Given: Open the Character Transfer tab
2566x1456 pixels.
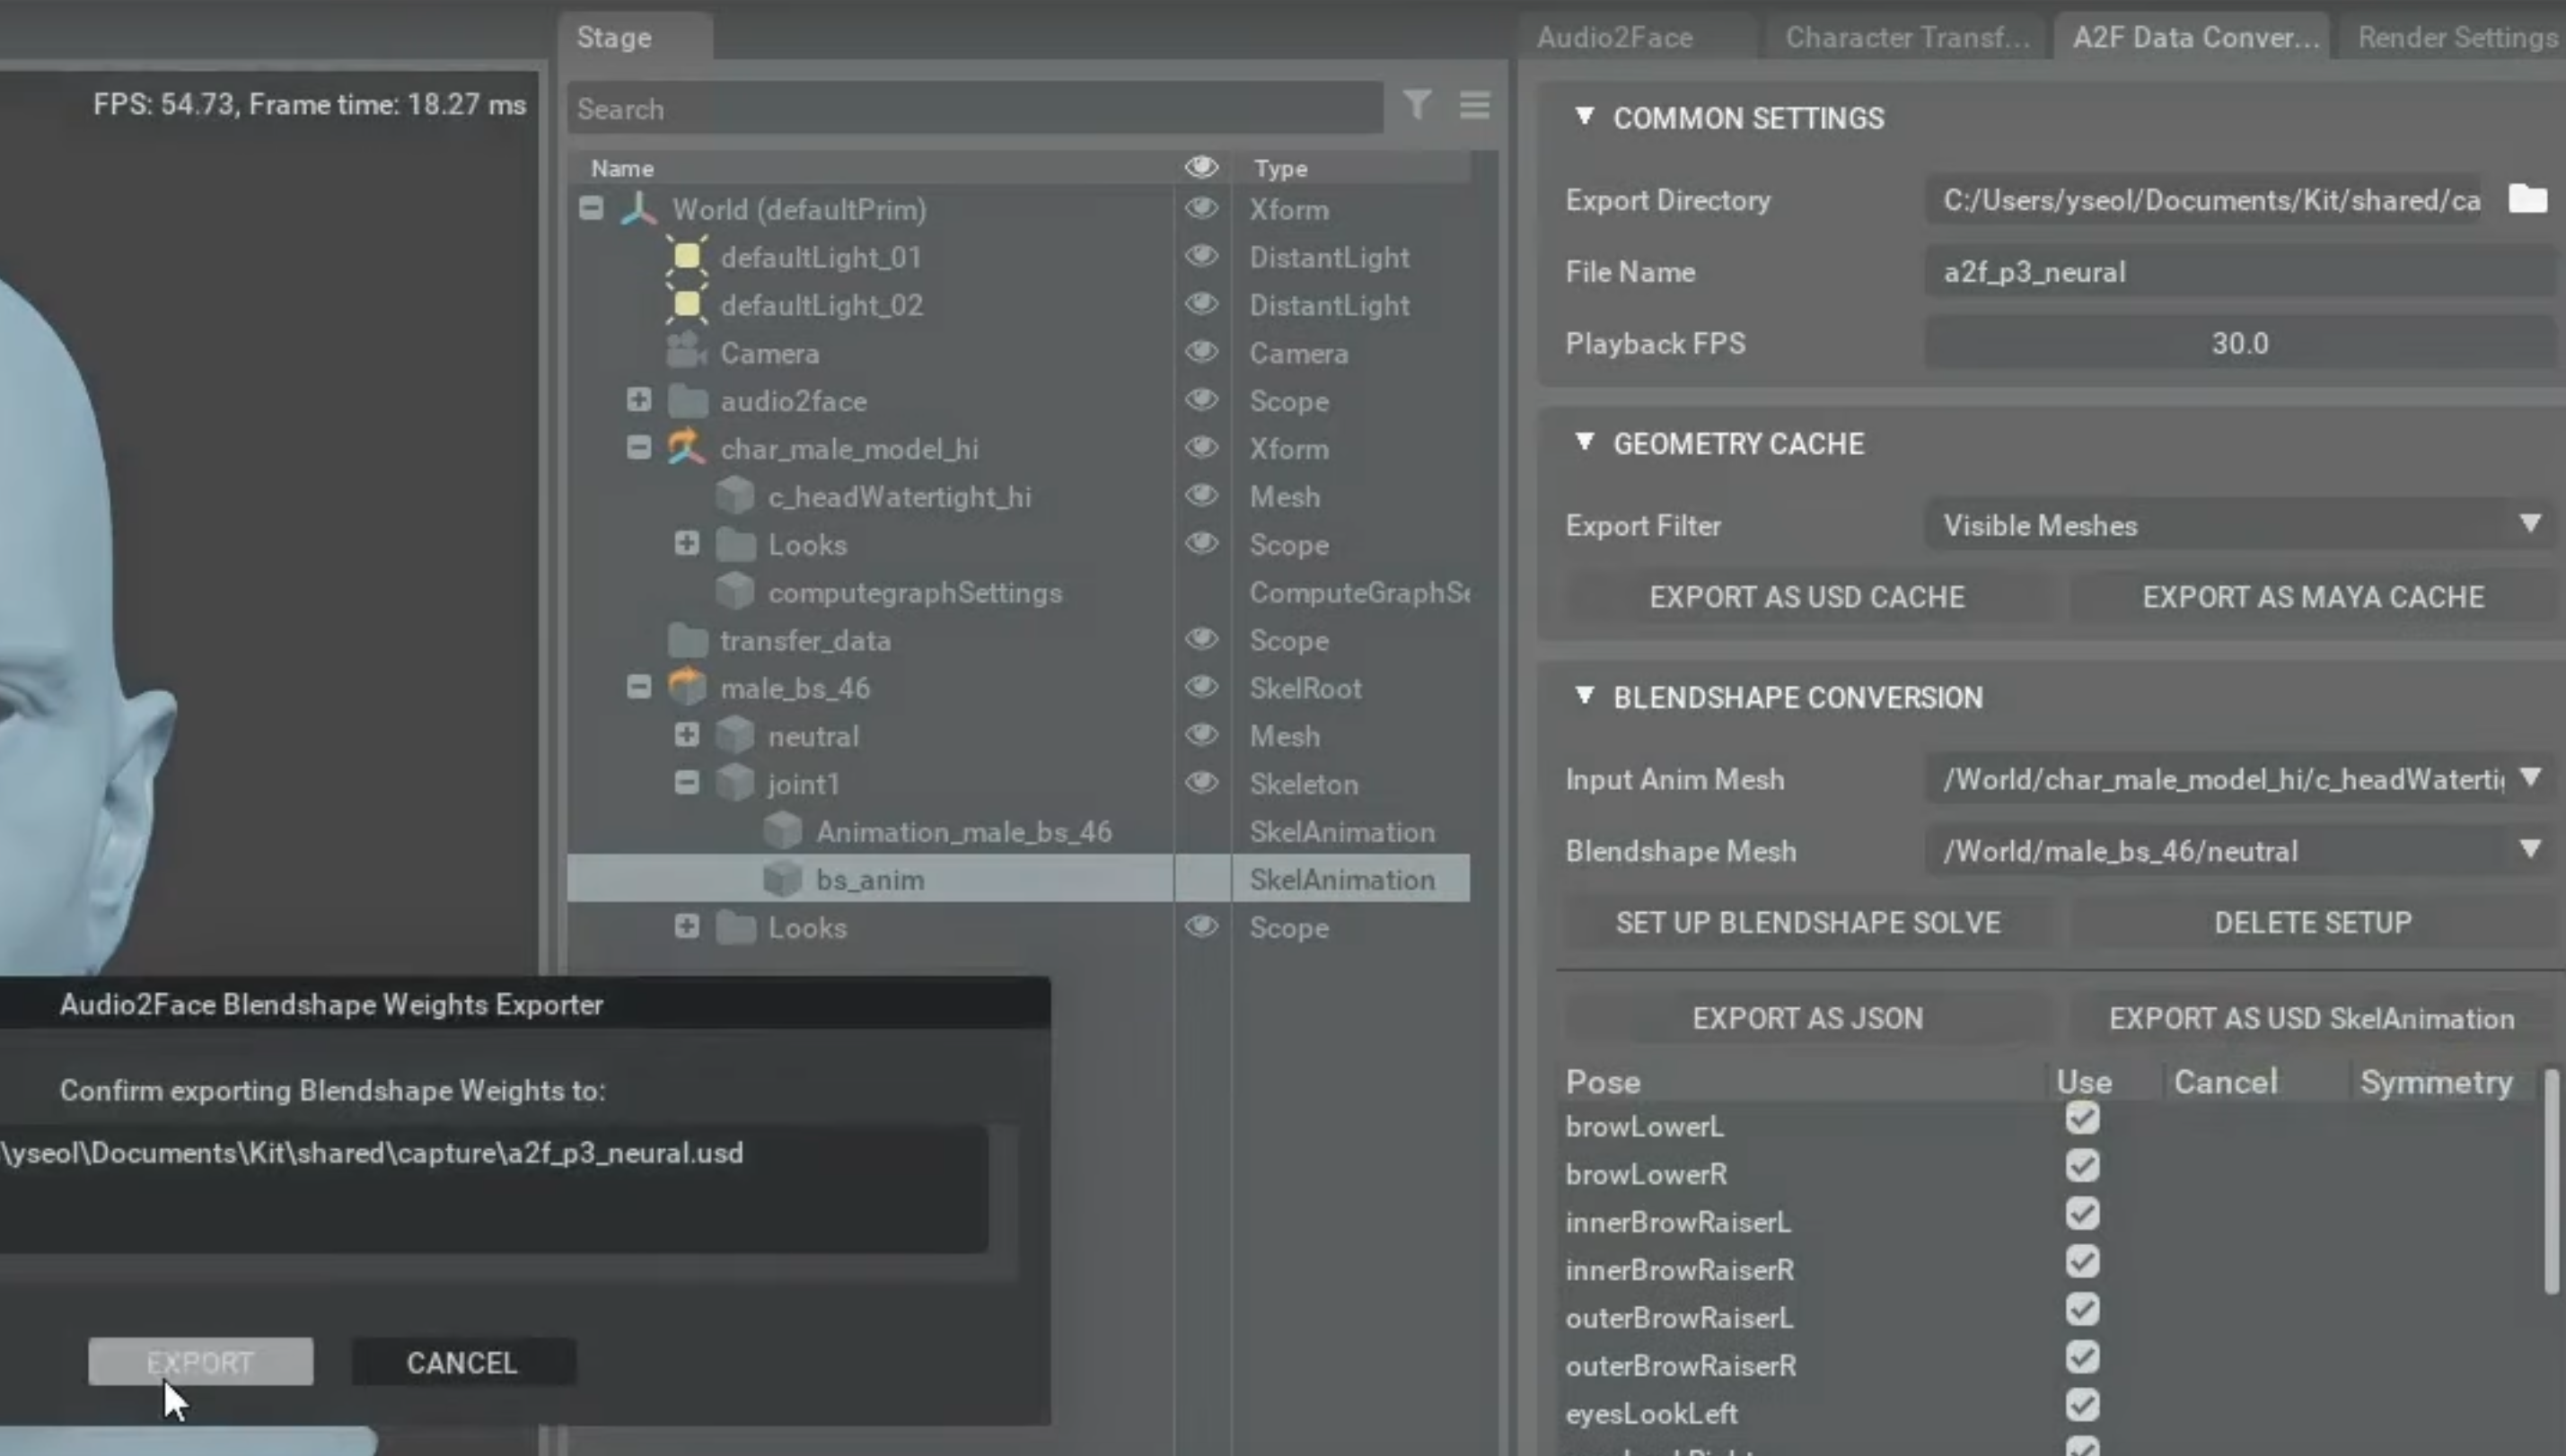Looking at the screenshot, I should coord(1906,37).
